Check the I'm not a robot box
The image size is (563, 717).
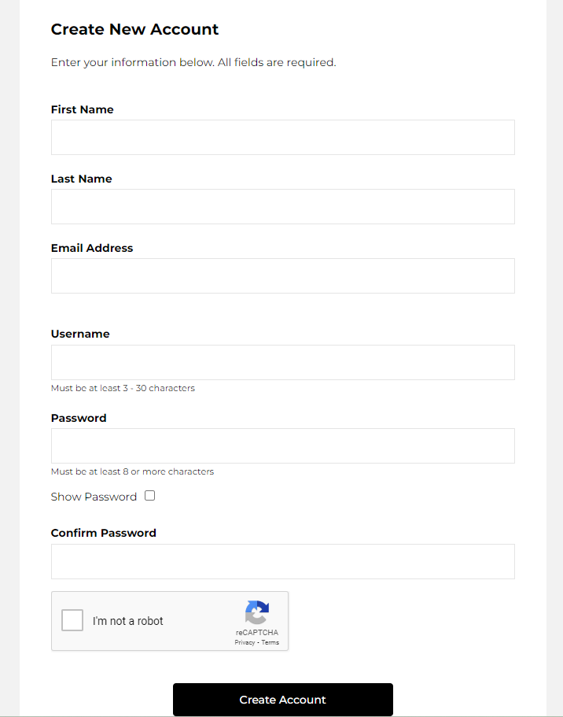click(72, 620)
